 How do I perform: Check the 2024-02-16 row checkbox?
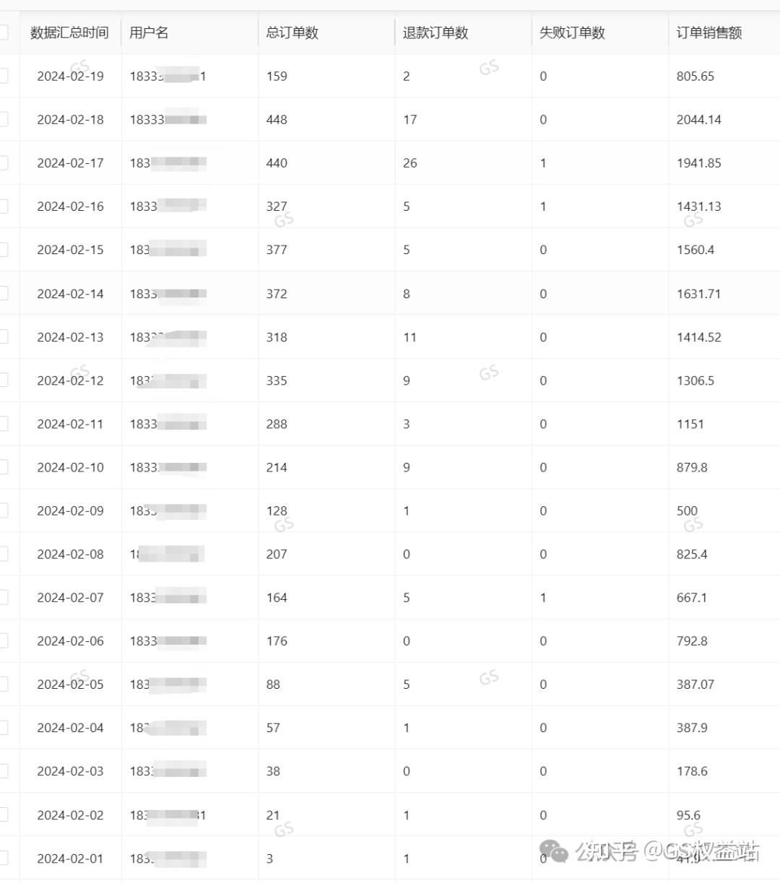pos(4,206)
